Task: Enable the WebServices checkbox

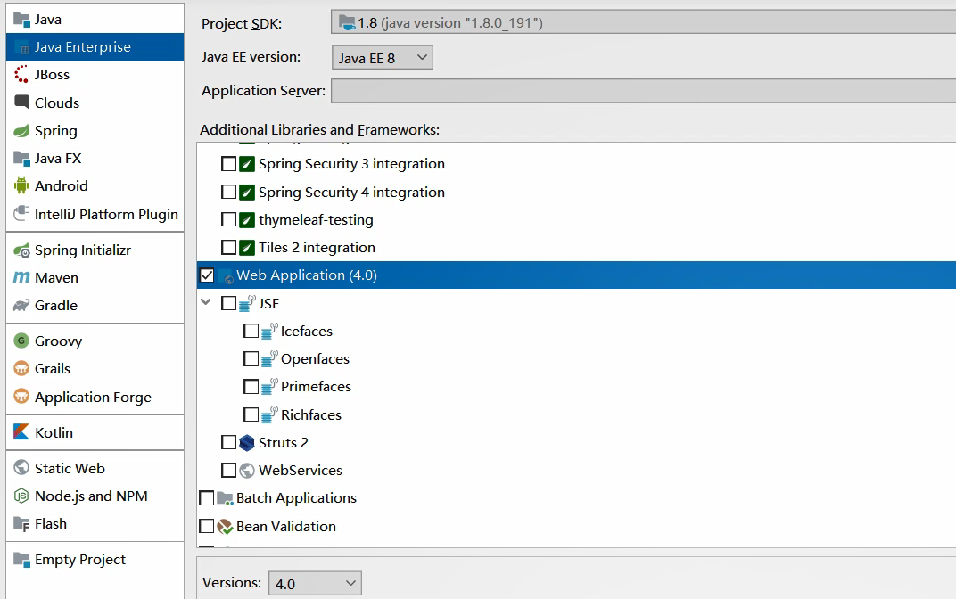Action: pos(228,470)
